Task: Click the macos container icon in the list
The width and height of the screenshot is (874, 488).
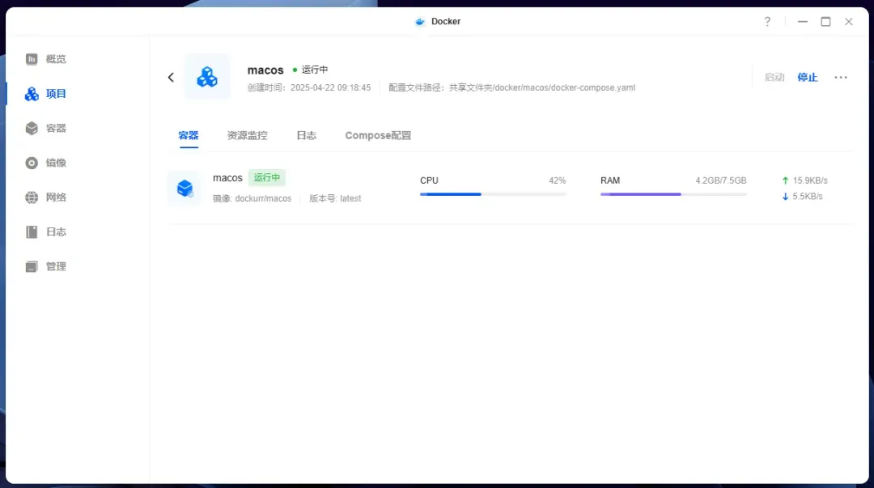Action: tap(185, 189)
